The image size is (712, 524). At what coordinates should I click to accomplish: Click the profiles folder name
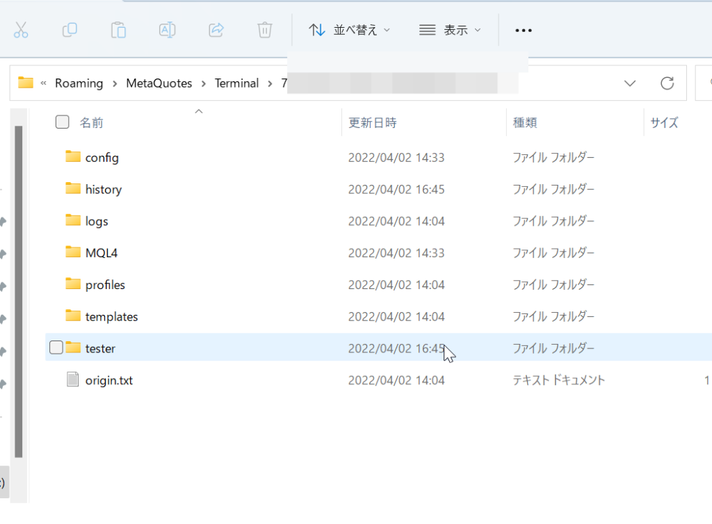tap(105, 285)
